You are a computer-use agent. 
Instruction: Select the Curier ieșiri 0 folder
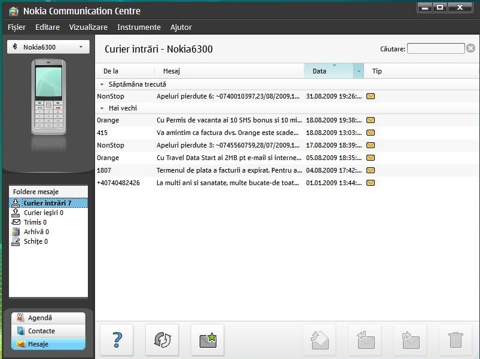(44, 213)
